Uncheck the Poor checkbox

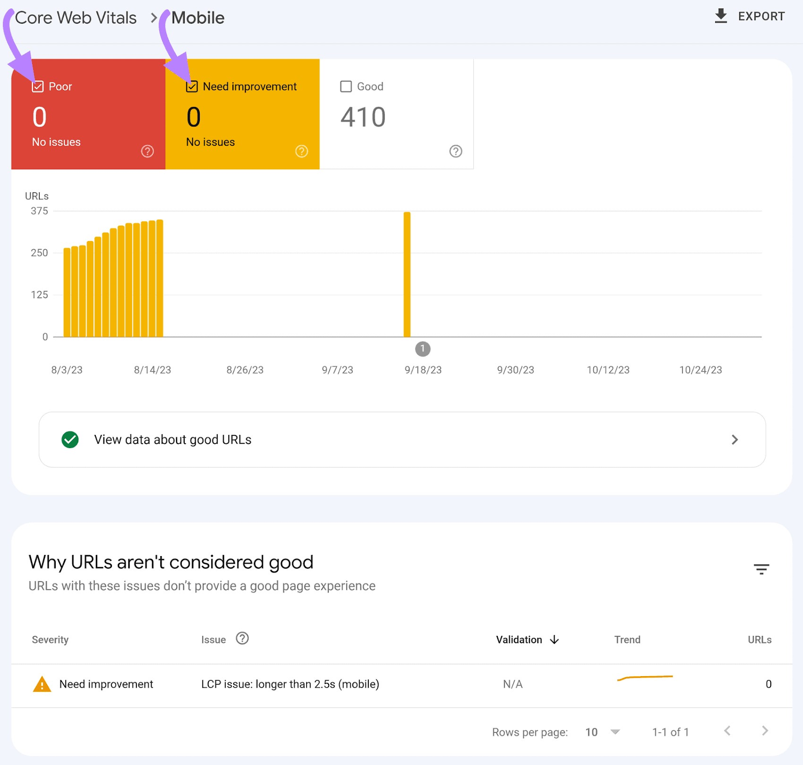[38, 86]
